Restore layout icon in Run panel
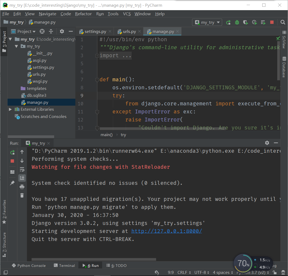 (x=12, y=172)
